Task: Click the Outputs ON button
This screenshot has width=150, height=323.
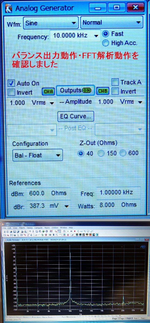Action: click(76, 91)
